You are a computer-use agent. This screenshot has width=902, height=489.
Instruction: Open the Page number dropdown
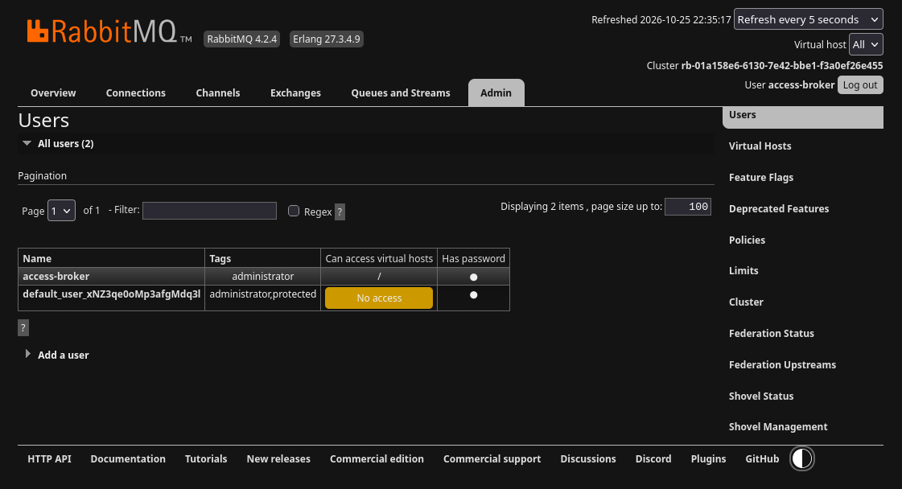coord(61,211)
